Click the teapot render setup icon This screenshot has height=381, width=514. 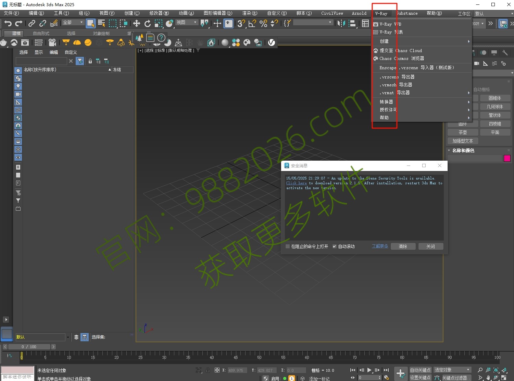[3, 42]
